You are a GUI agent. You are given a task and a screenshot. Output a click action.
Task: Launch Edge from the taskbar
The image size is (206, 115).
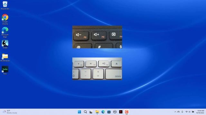103,112
